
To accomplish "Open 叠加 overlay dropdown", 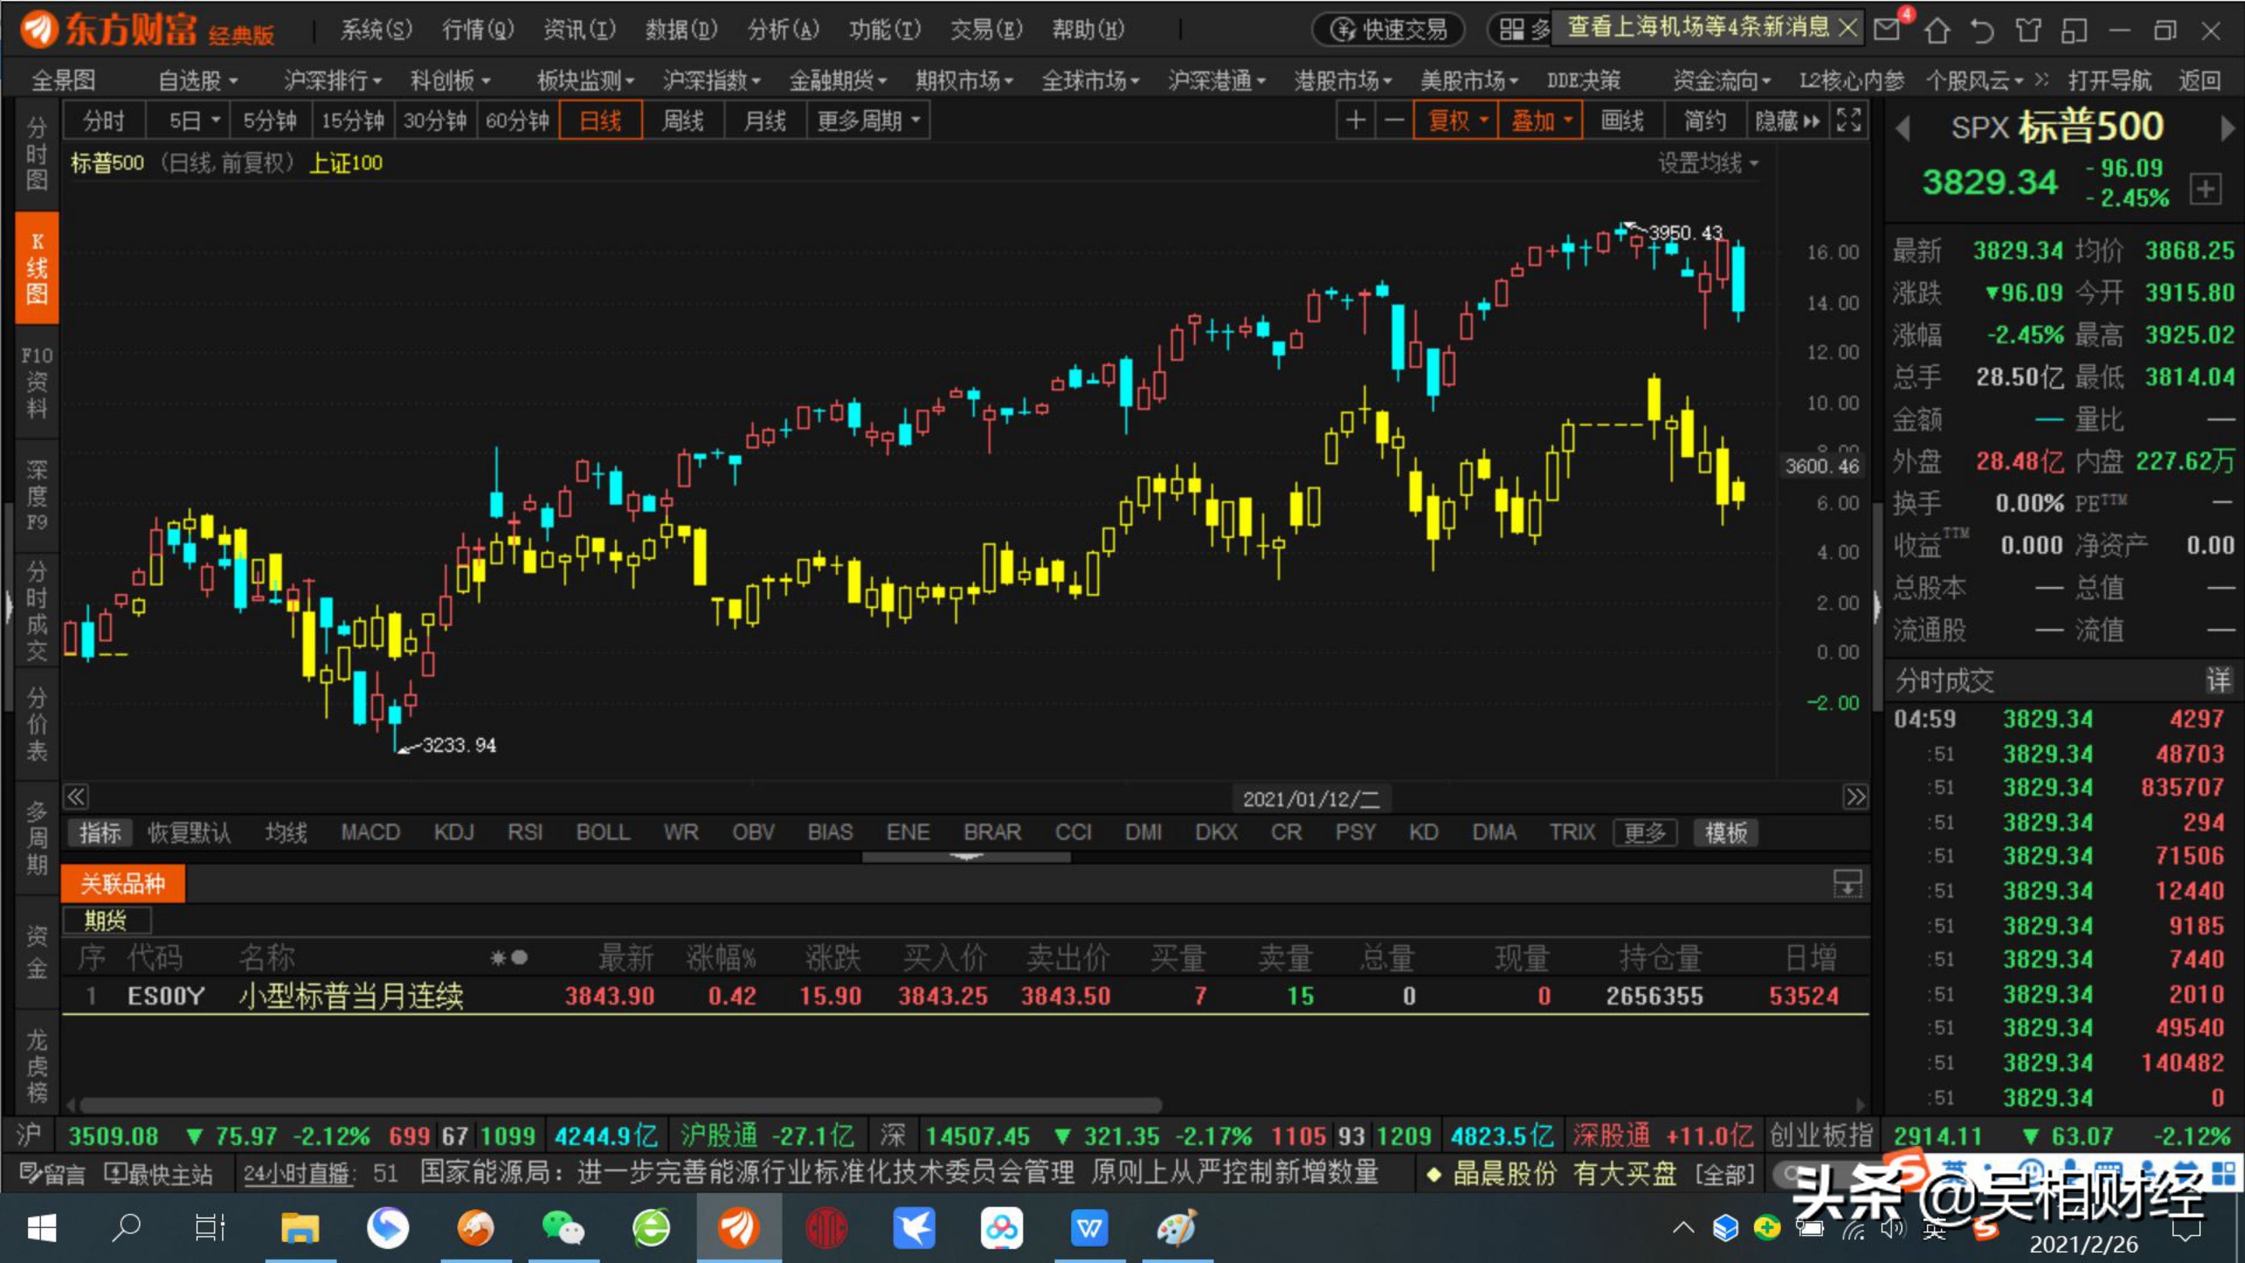I will coord(1540,120).
